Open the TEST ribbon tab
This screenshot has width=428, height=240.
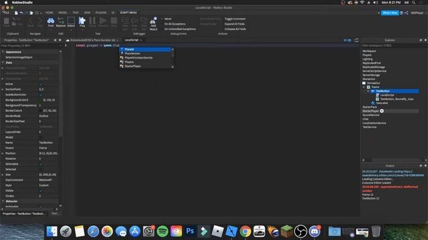pyautogui.click(x=76, y=13)
